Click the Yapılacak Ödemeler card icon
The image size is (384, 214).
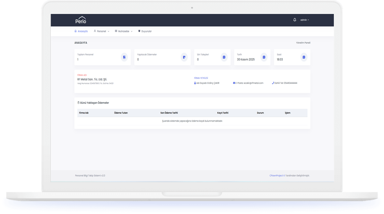click(x=184, y=57)
